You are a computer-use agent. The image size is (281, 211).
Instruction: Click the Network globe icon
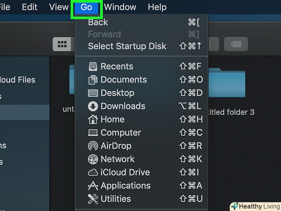pos(93,159)
